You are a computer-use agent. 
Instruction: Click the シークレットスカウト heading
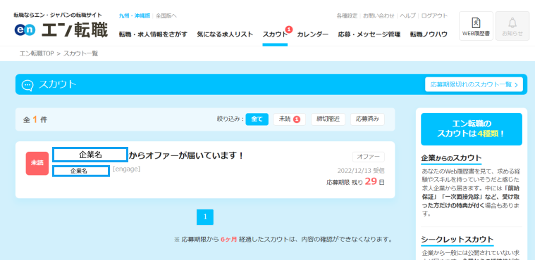pyautogui.click(x=457, y=239)
